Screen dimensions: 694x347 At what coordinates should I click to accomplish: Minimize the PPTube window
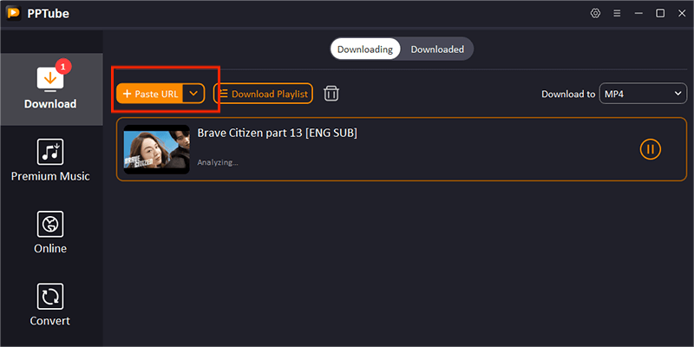[x=638, y=13]
